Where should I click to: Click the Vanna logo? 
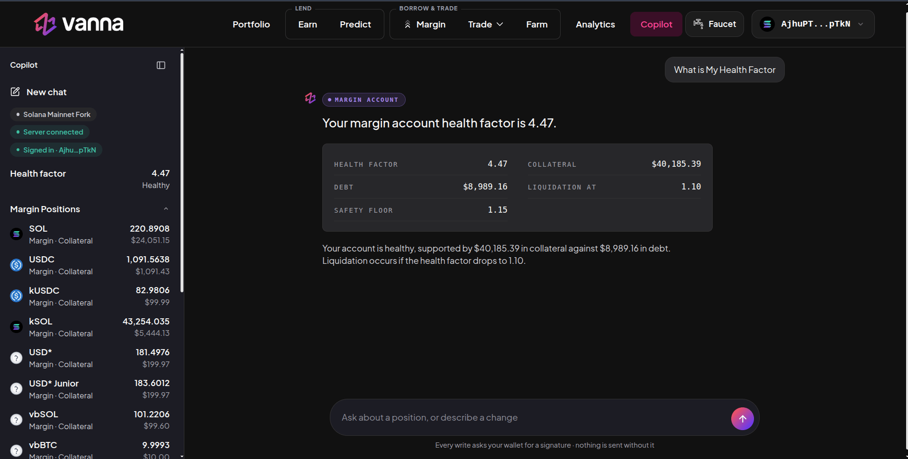79,24
